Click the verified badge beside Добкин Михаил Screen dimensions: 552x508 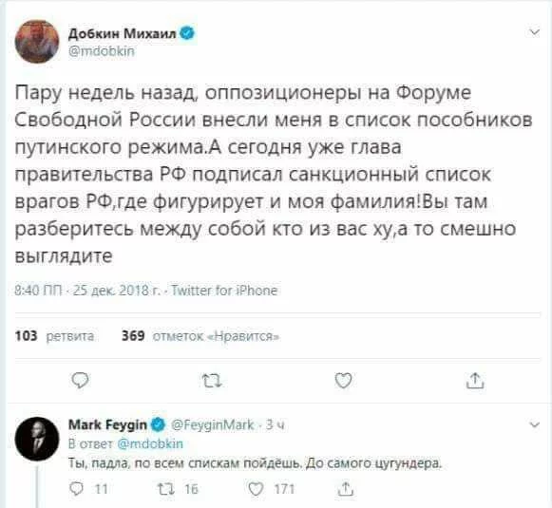(x=187, y=33)
